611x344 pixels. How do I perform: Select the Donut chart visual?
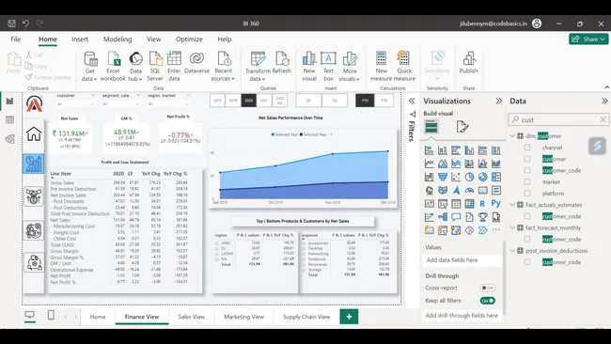[482, 177]
